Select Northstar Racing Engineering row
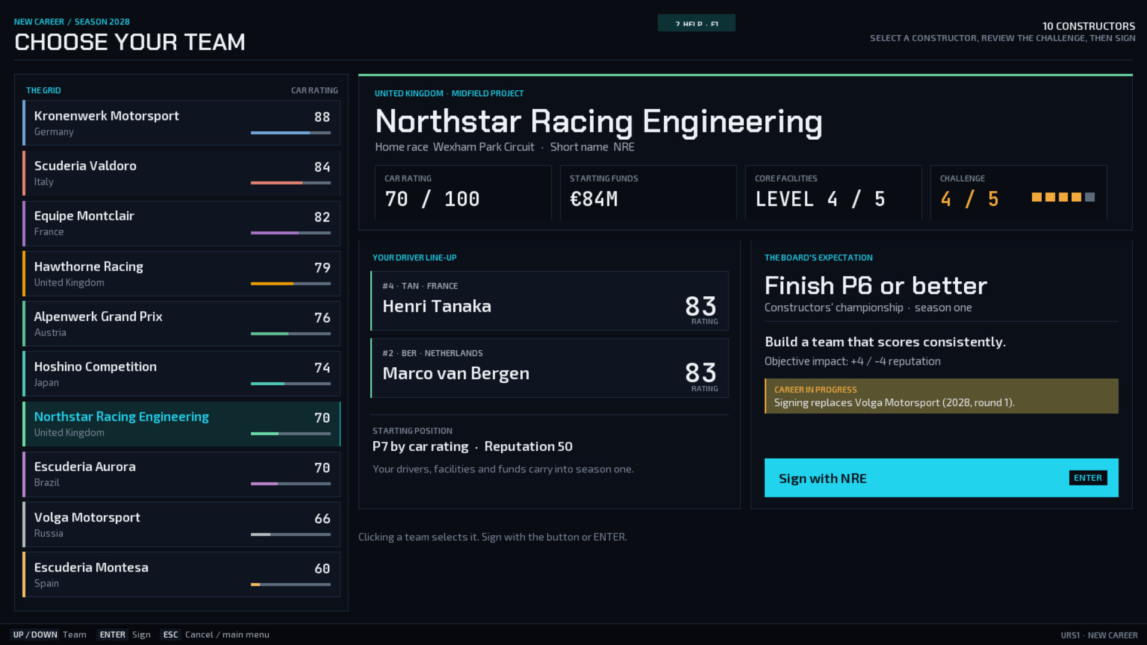This screenshot has height=645, width=1147. (x=182, y=424)
